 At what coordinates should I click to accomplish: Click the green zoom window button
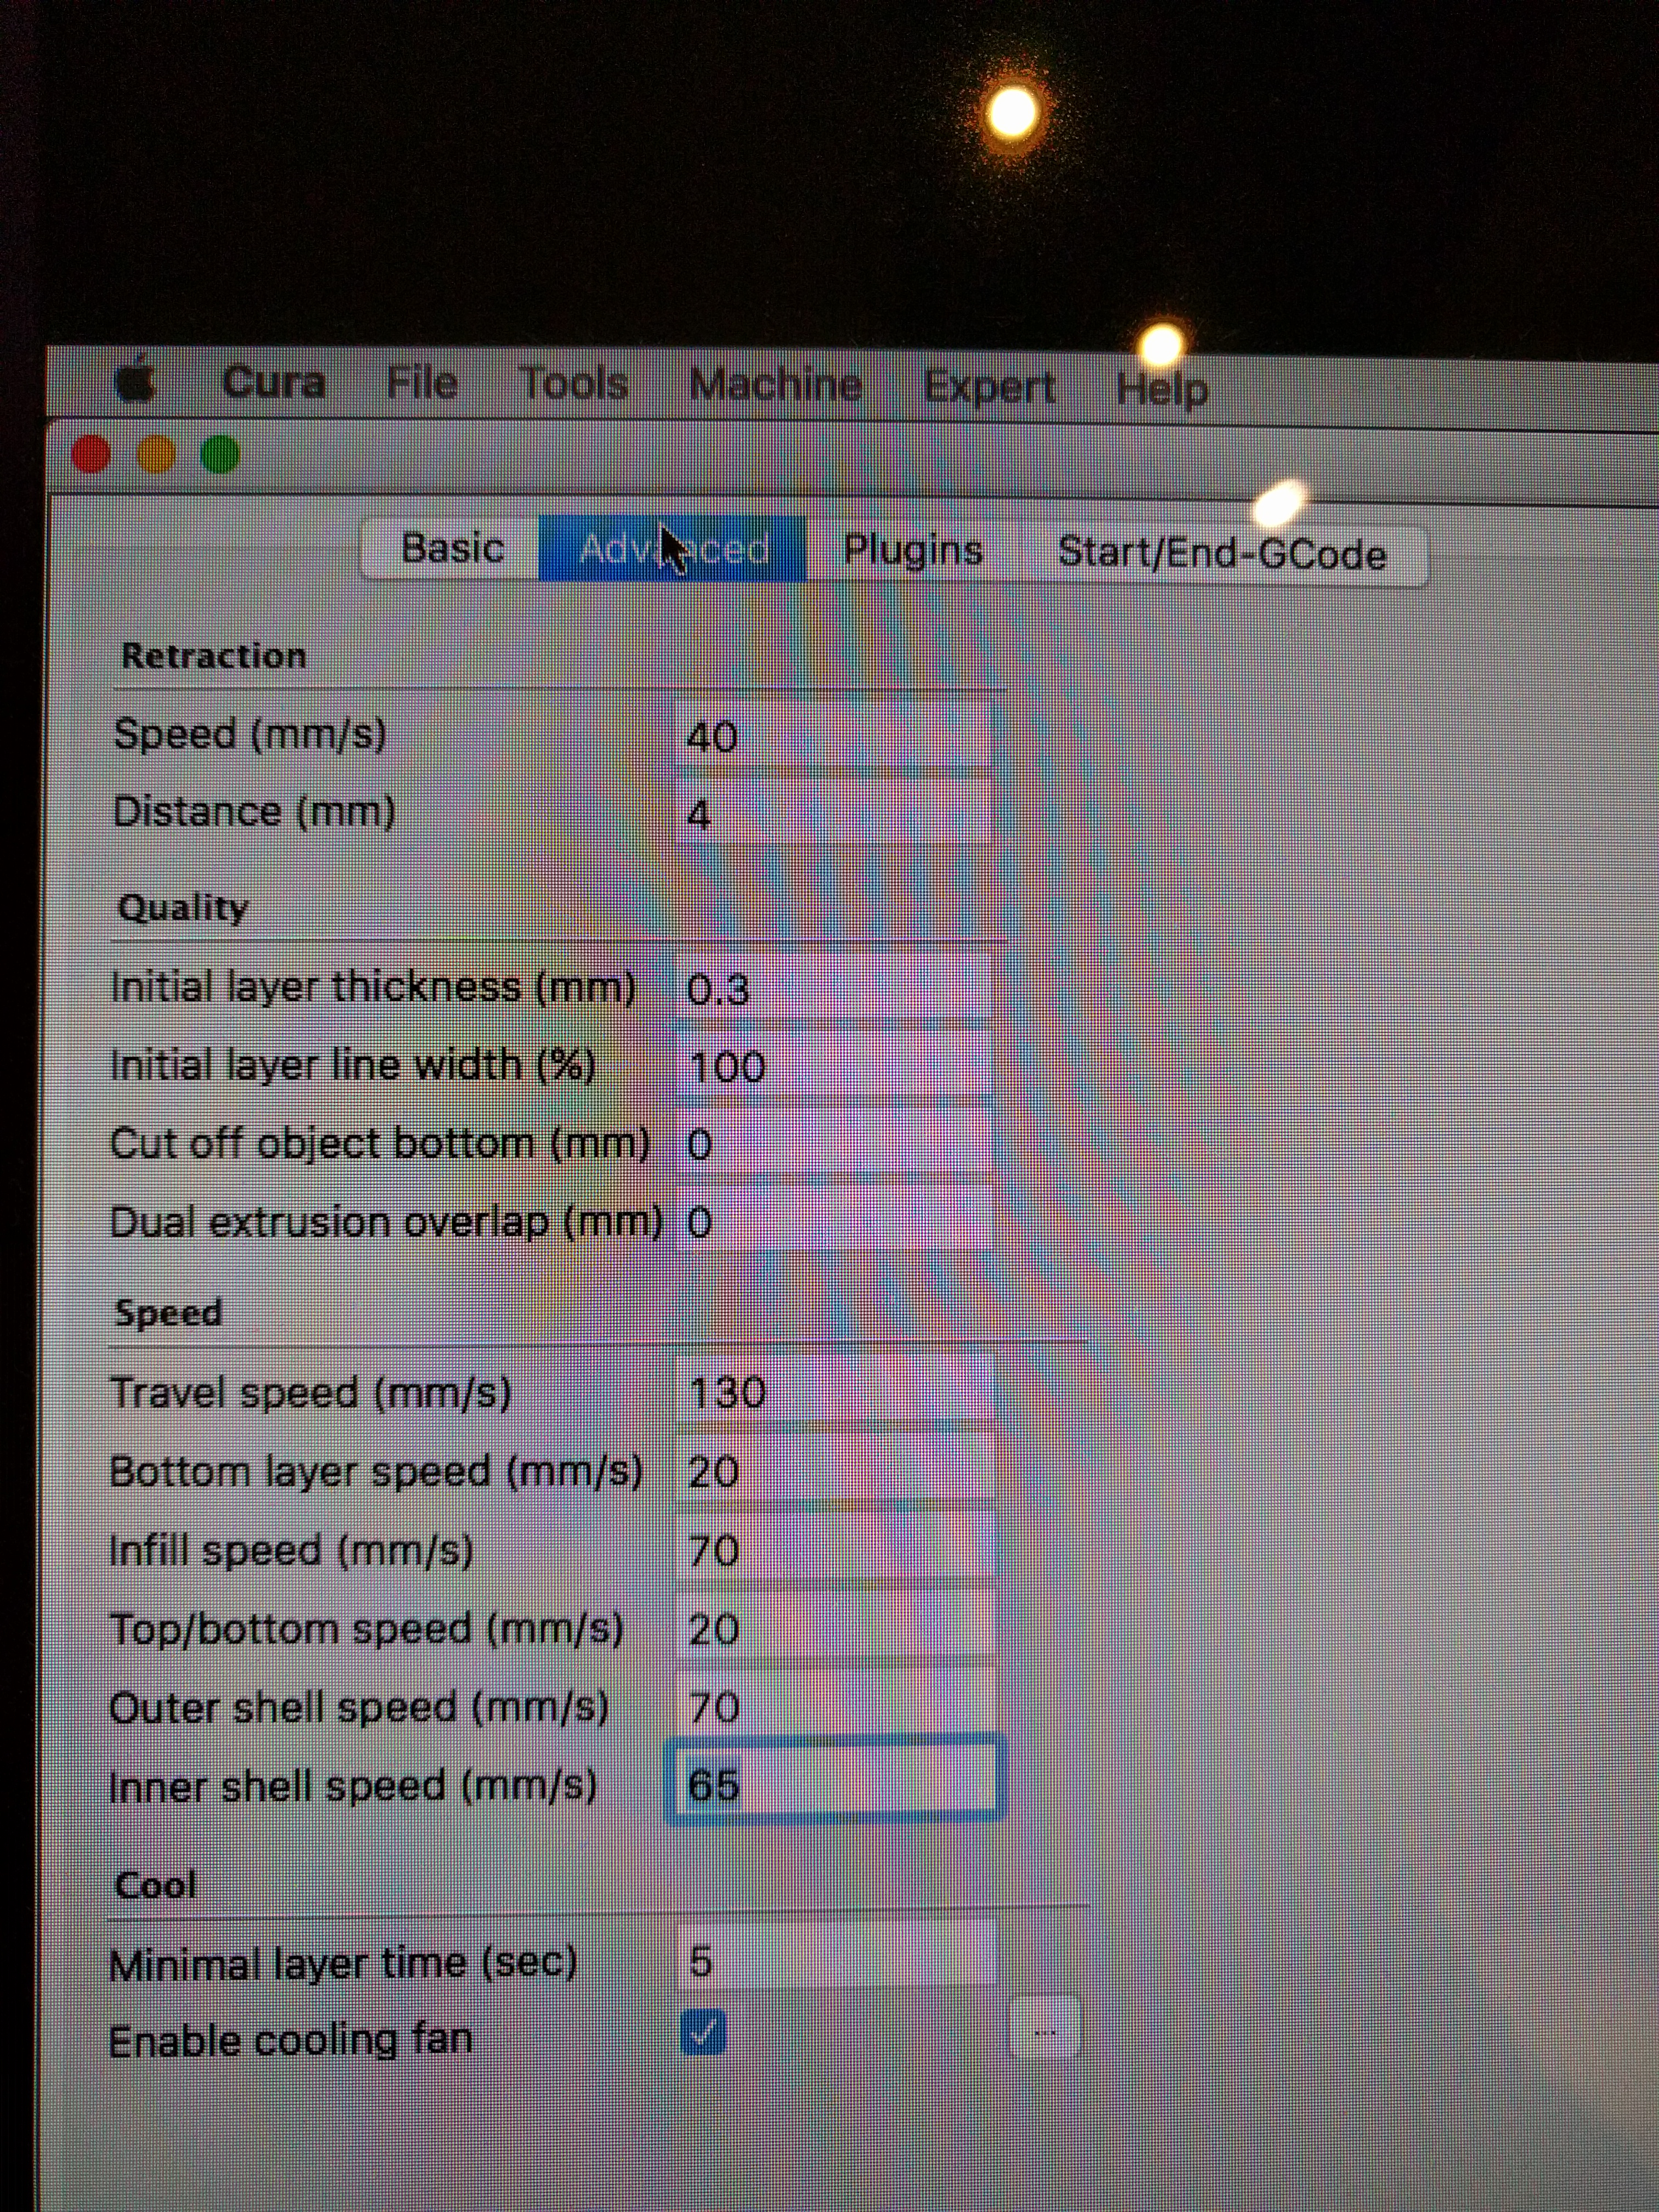click(220, 456)
